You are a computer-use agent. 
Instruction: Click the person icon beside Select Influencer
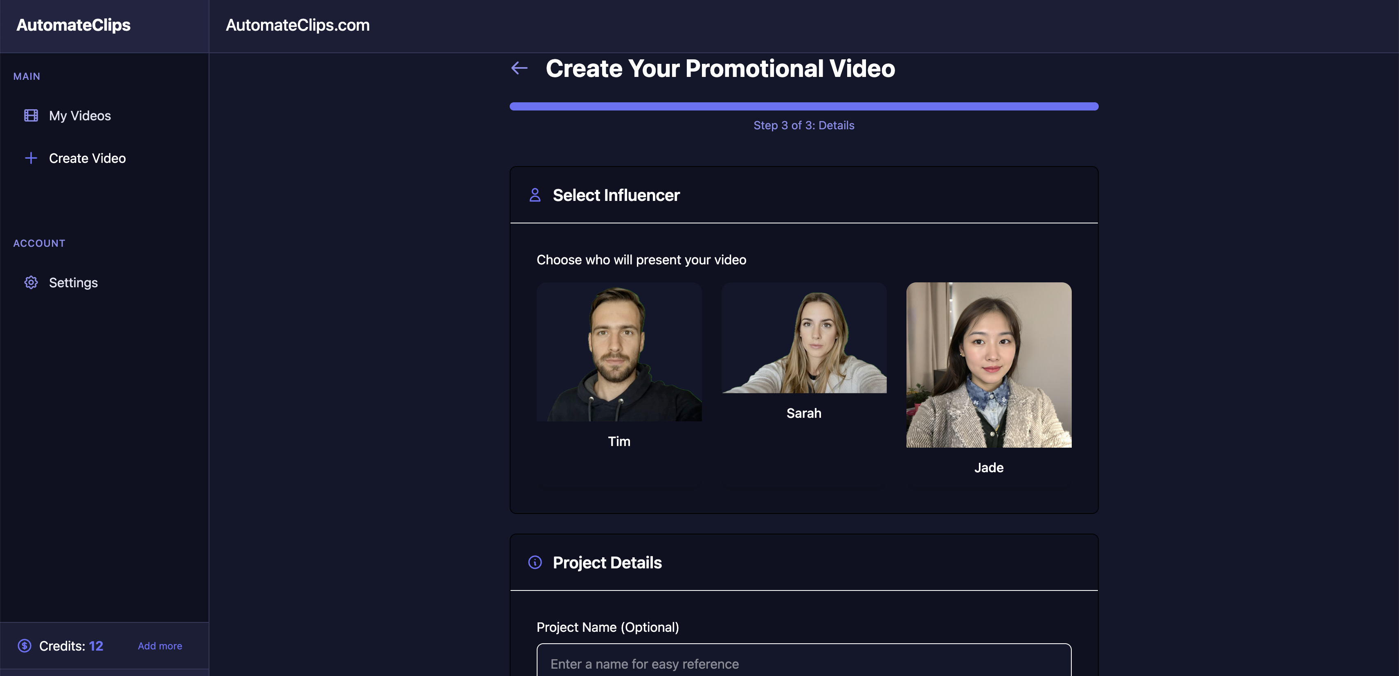coord(534,195)
